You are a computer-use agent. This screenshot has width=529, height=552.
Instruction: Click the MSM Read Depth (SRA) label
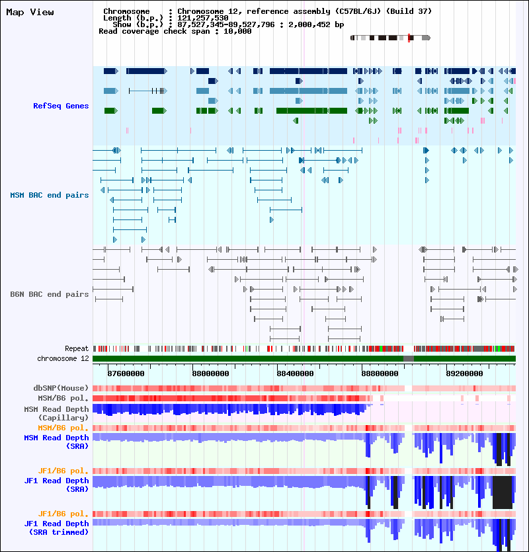(x=56, y=442)
